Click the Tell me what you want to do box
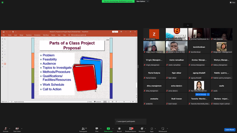Viewport: 237px width, 133px height. coord(77,35)
